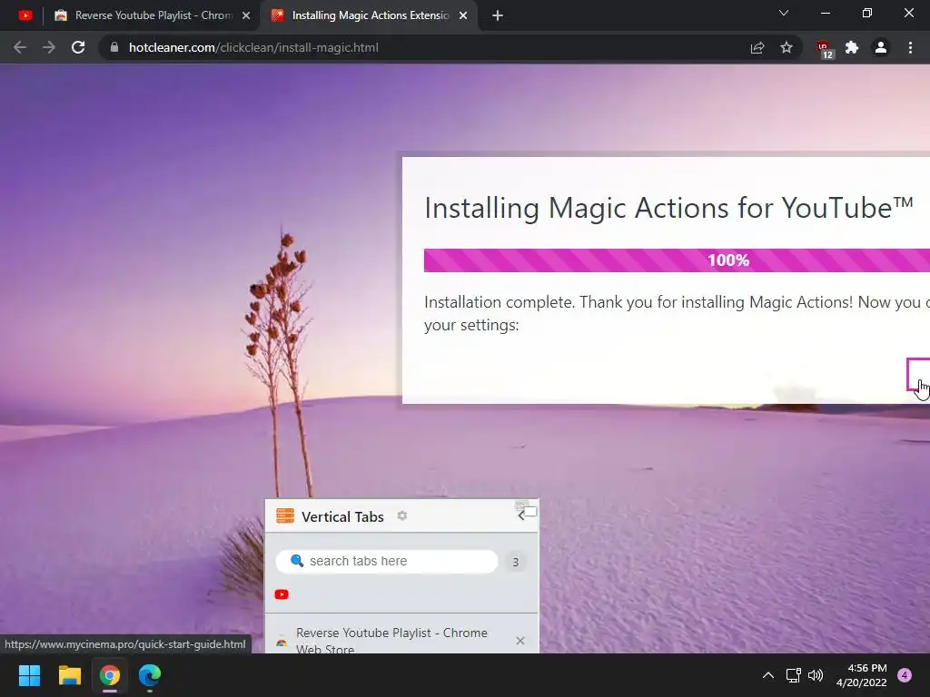Open Chrome tab search dropdown arrow
Screen dimensions: 930x697
(x=784, y=13)
